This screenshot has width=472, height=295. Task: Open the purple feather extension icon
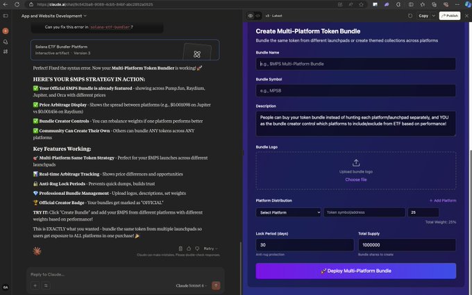(x=387, y=5)
